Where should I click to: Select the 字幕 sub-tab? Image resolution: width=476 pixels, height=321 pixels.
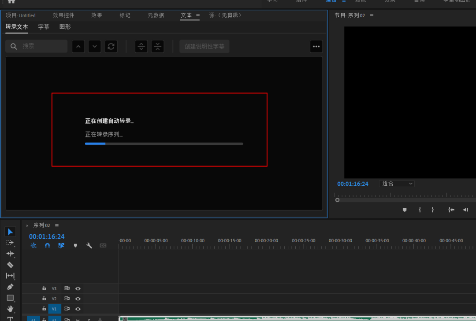point(44,27)
